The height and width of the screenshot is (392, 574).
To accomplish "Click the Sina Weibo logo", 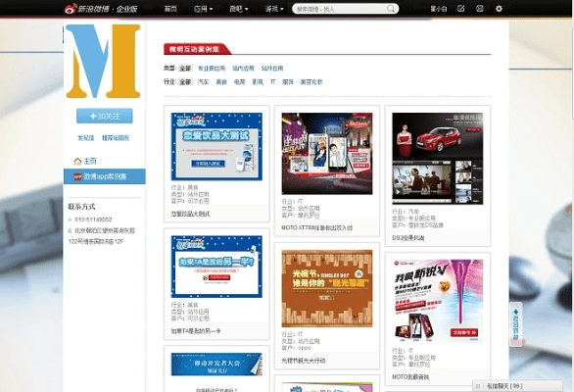I will [101, 9].
